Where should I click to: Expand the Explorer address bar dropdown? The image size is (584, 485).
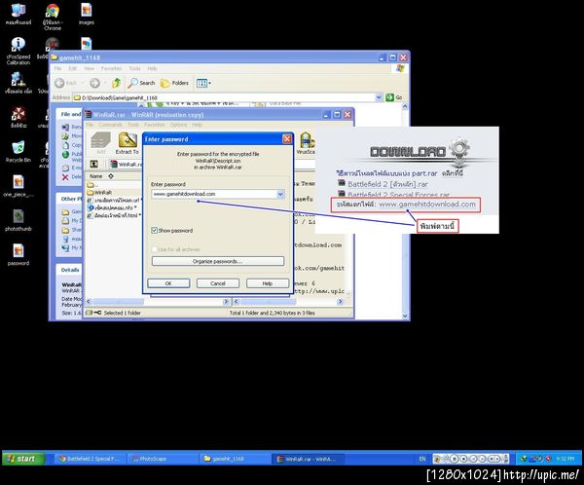click(379, 97)
